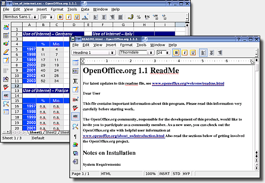Center horizontally in the spreadsheet toolbar
Image resolution: width=265 pixels, height=183 pixels.
coord(104,17)
